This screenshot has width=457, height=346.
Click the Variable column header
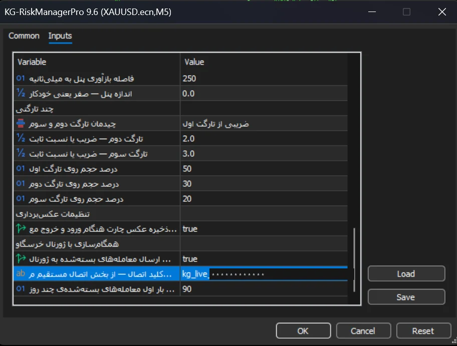[x=97, y=62]
